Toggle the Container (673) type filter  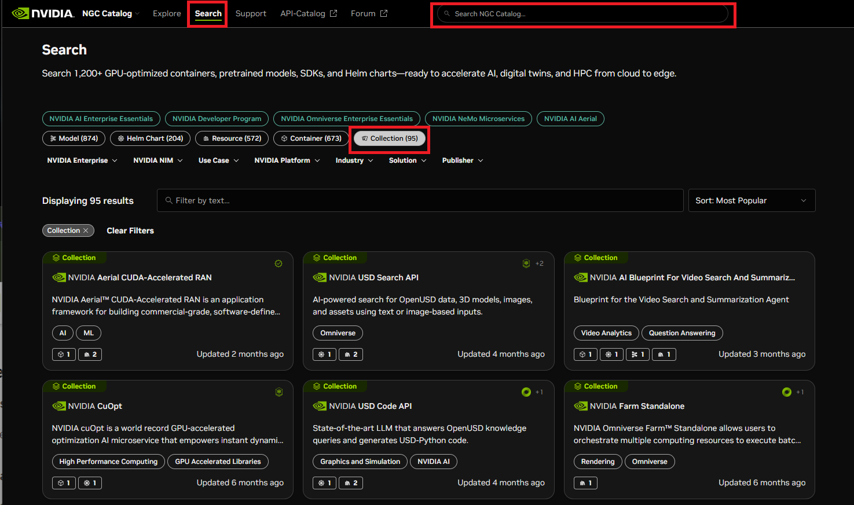click(x=311, y=138)
